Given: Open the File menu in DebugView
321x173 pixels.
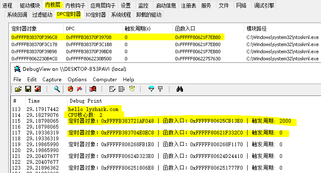Looking at the screenshot, I should 17,80.
